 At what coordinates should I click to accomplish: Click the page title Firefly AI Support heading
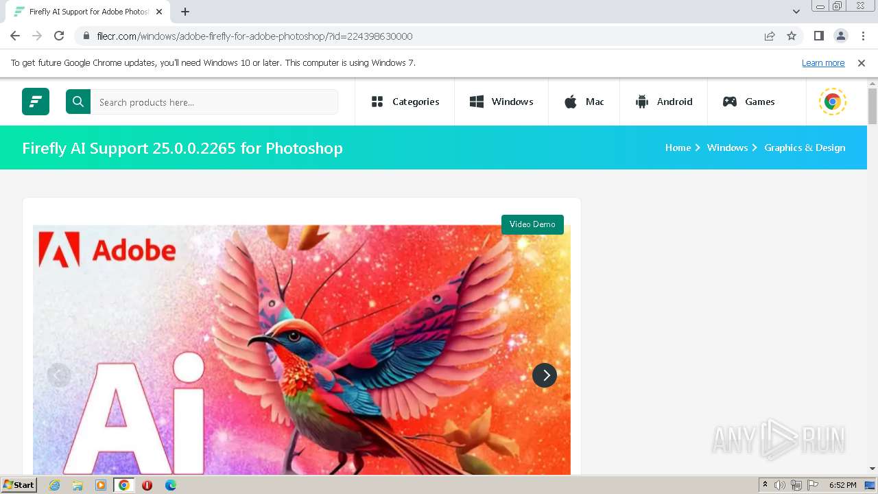[182, 148]
